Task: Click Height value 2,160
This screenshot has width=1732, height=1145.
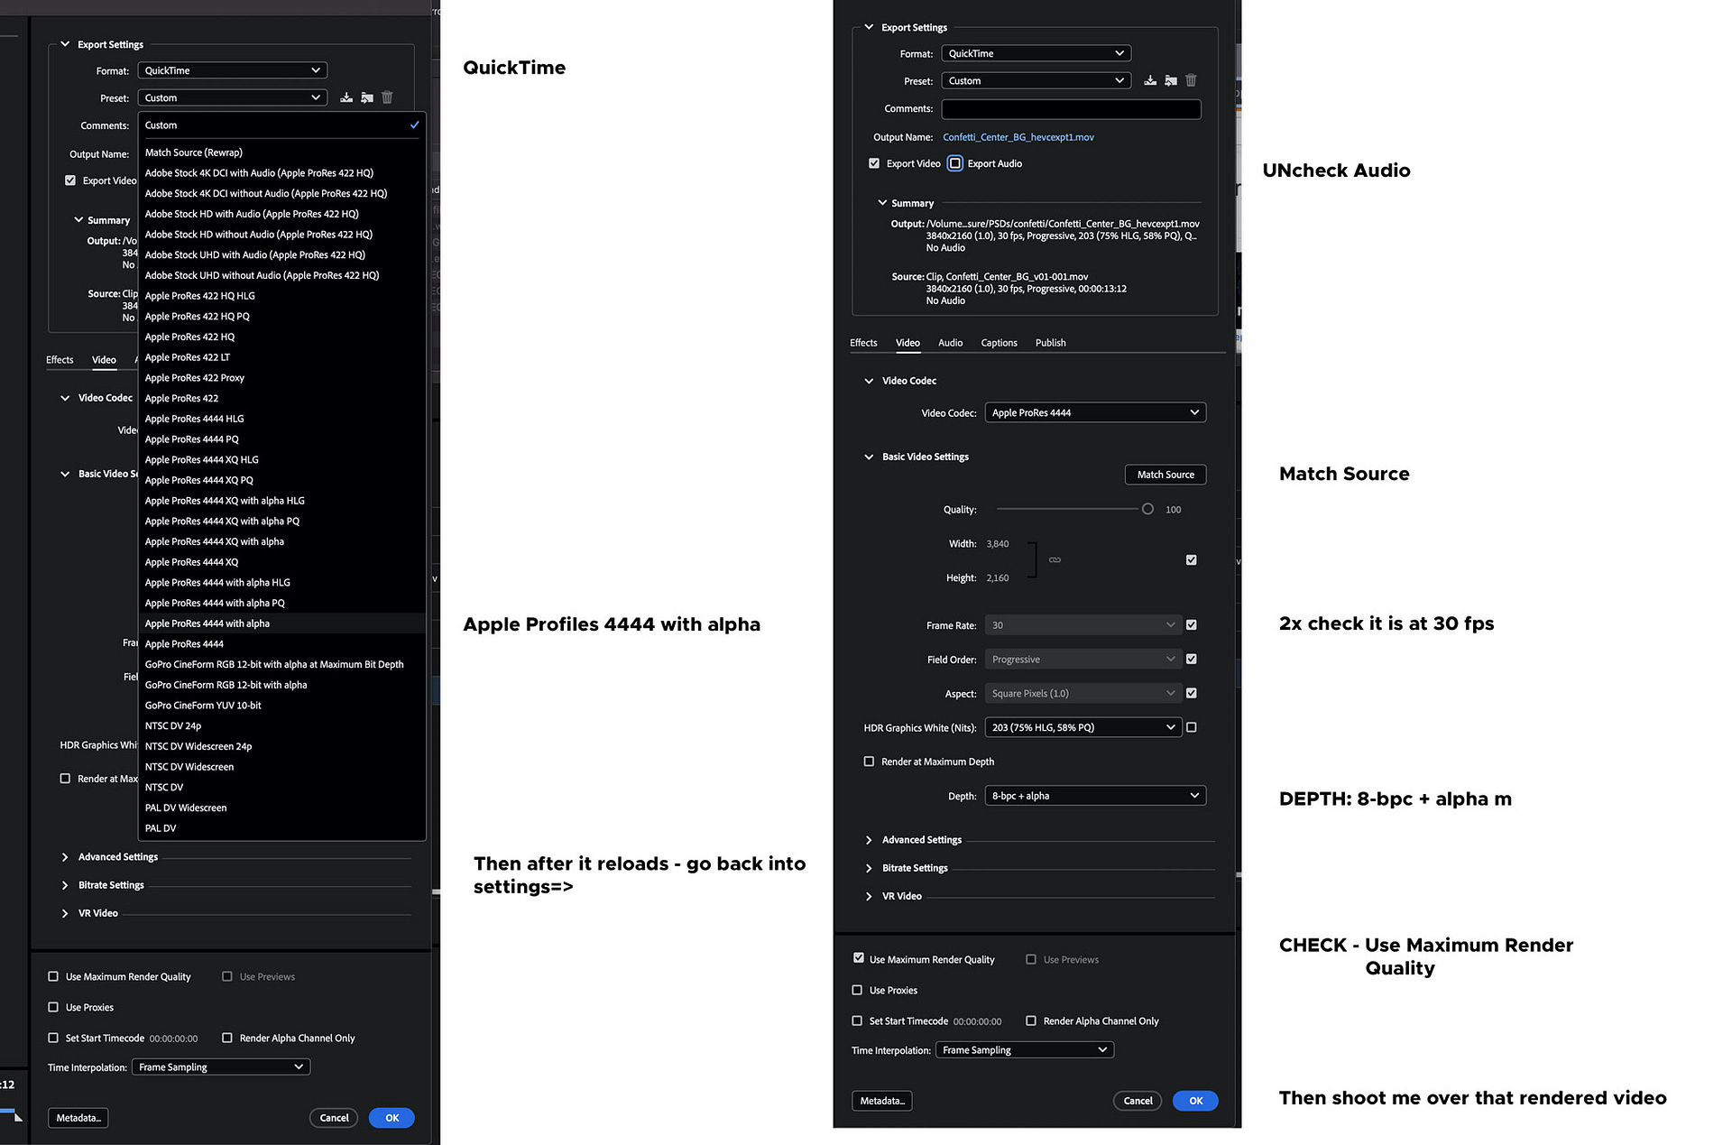Action: [x=998, y=578]
